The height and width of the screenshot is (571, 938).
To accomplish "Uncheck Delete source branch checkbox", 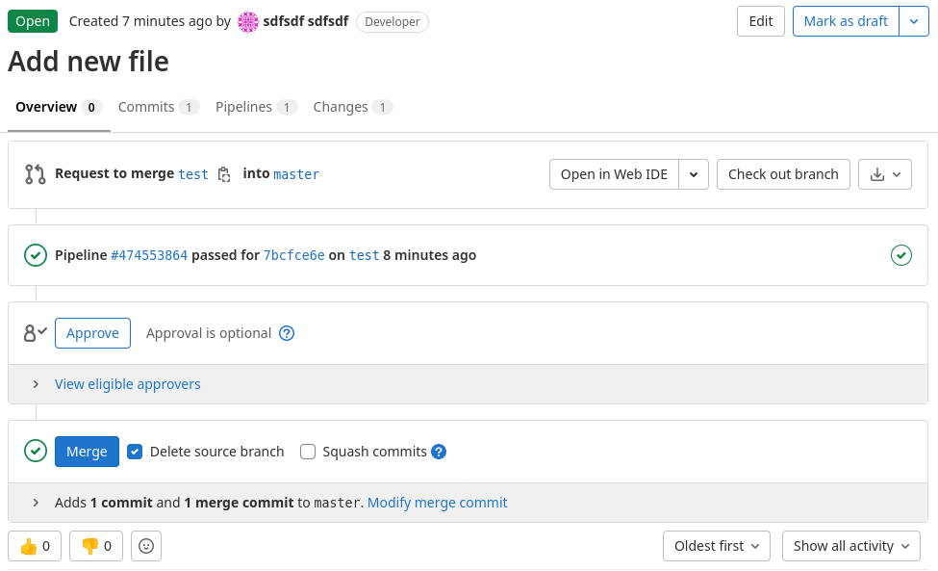I will [x=135, y=452].
